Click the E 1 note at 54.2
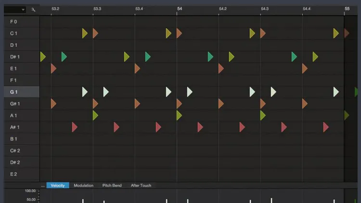 [220, 68]
